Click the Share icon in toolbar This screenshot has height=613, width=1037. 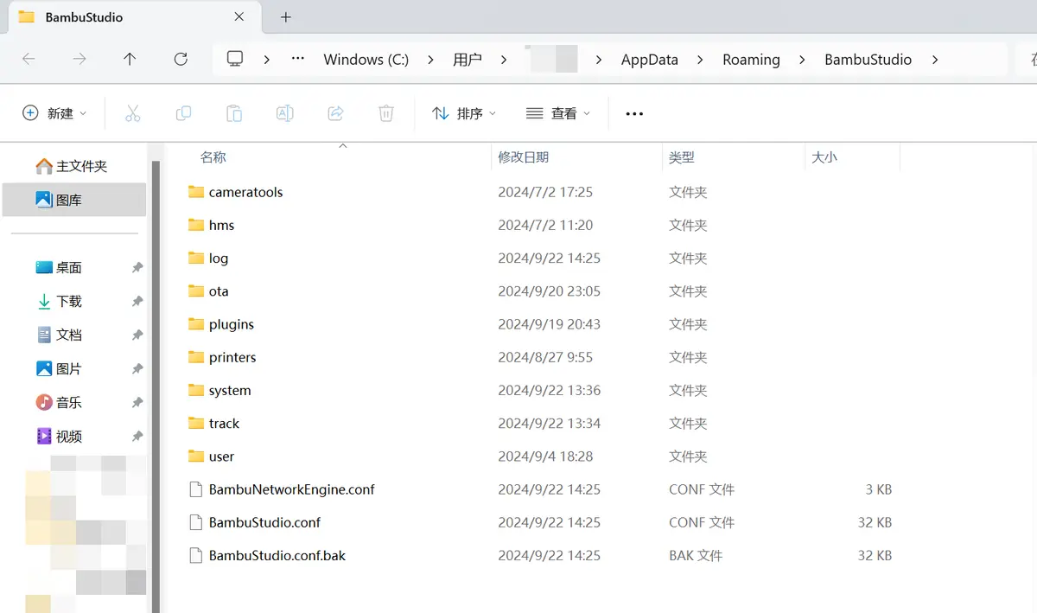(x=336, y=113)
